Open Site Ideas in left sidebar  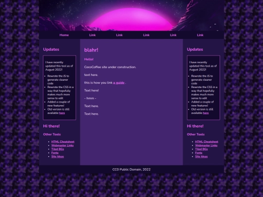(x=57, y=157)
